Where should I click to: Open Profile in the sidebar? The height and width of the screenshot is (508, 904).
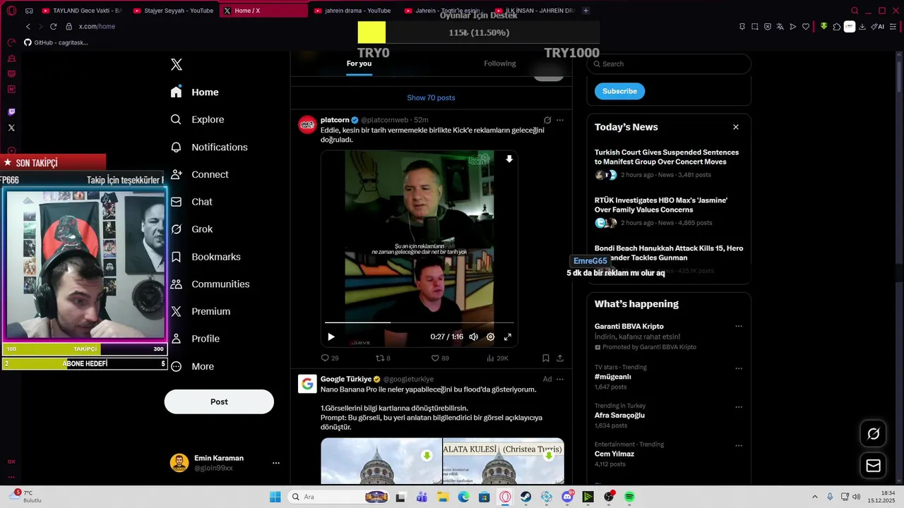[195, 339]
